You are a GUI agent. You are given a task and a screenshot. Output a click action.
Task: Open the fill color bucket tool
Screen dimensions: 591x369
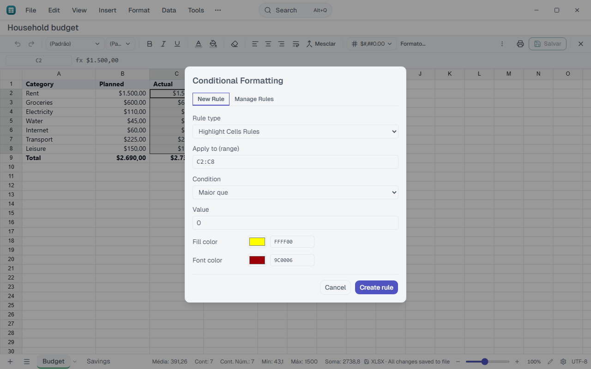coord(213,44)
